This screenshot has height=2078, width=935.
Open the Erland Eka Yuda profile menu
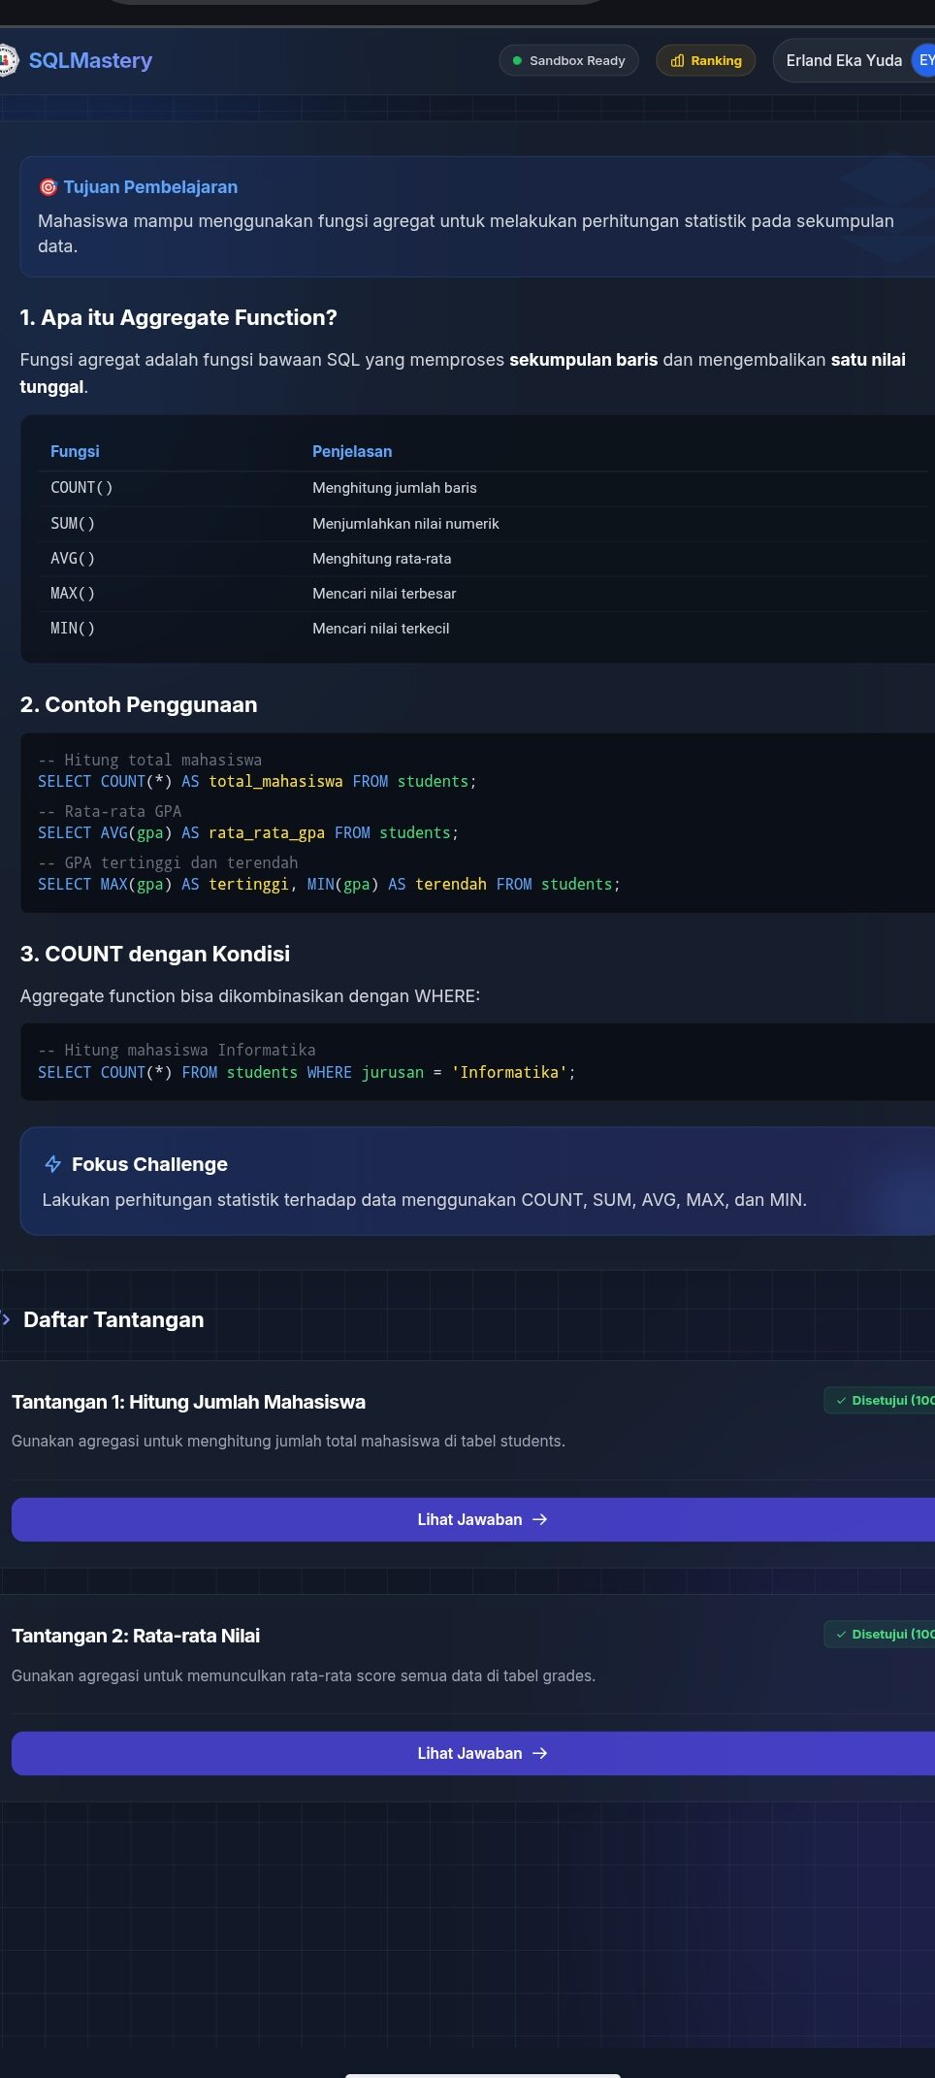844,60
